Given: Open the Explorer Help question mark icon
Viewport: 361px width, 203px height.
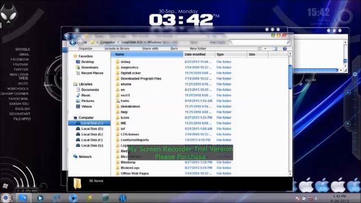Looking at the screenshot, I should coord(285,48).
